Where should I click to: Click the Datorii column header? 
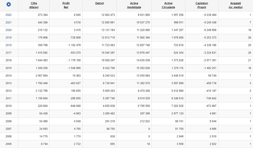[x=99, y=3]
